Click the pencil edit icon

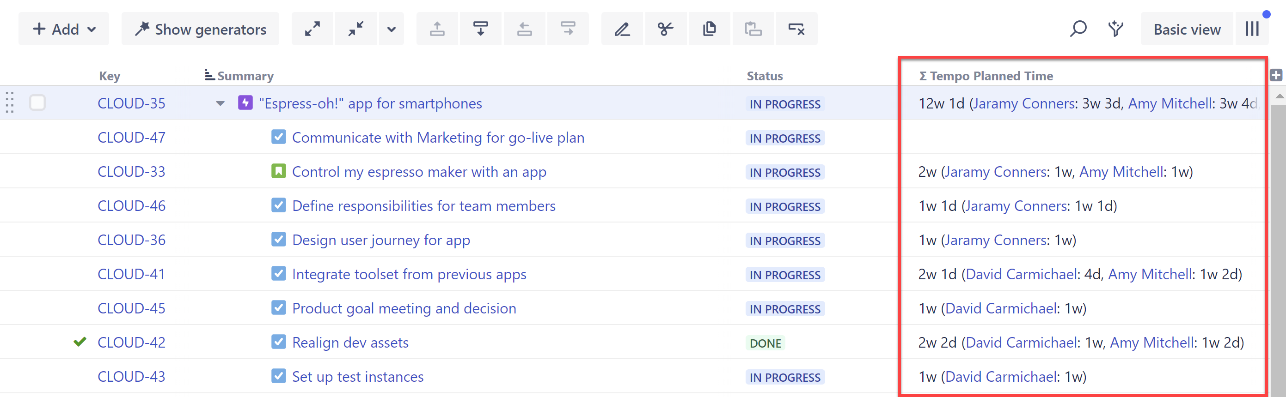pos(622,29)
